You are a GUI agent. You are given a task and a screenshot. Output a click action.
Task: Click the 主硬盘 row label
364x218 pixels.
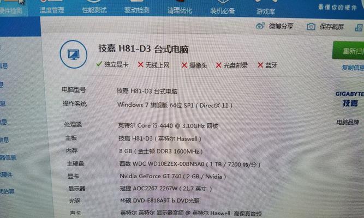pyautogui.click(x=75, y=163)
